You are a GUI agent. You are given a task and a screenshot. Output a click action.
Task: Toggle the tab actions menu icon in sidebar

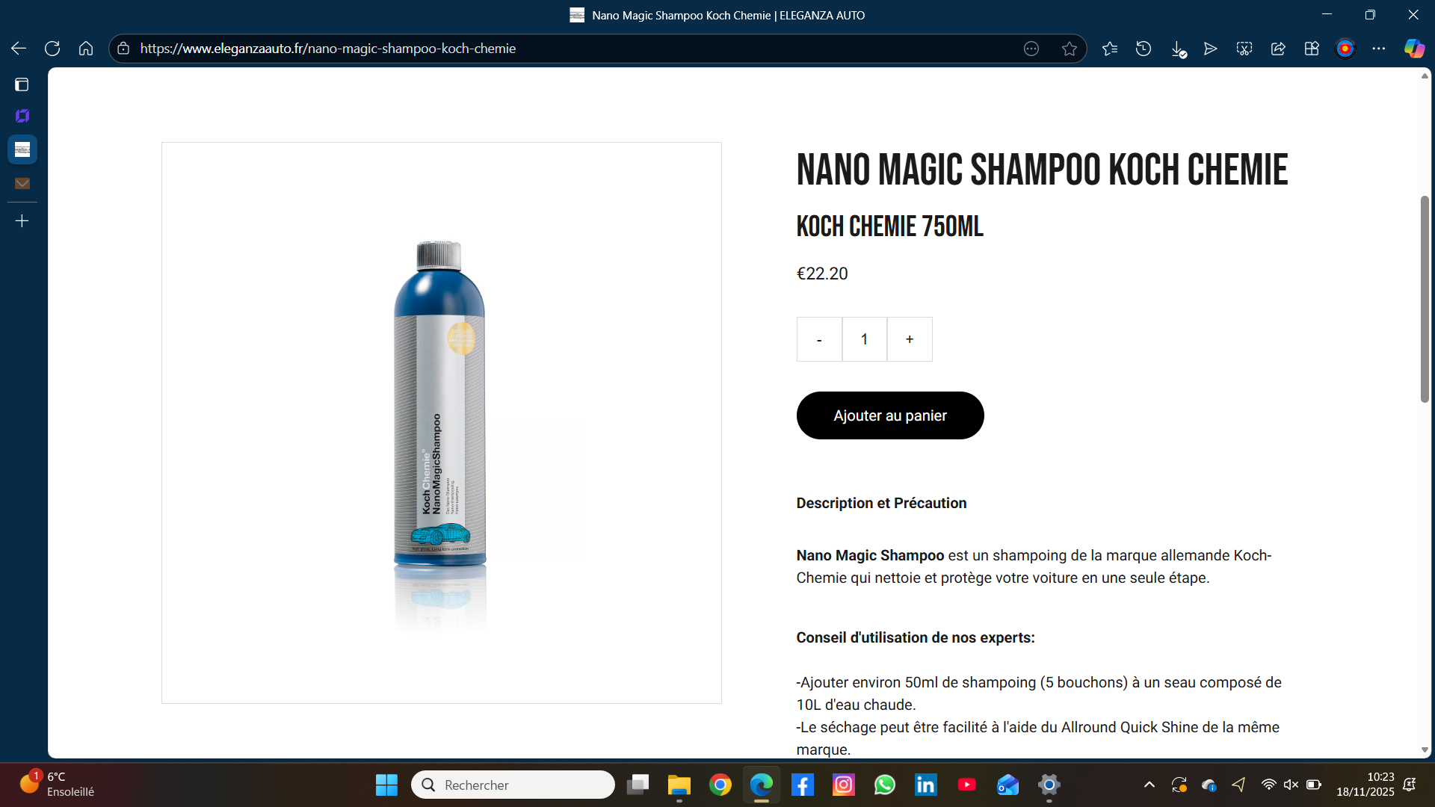click(22, 84)
